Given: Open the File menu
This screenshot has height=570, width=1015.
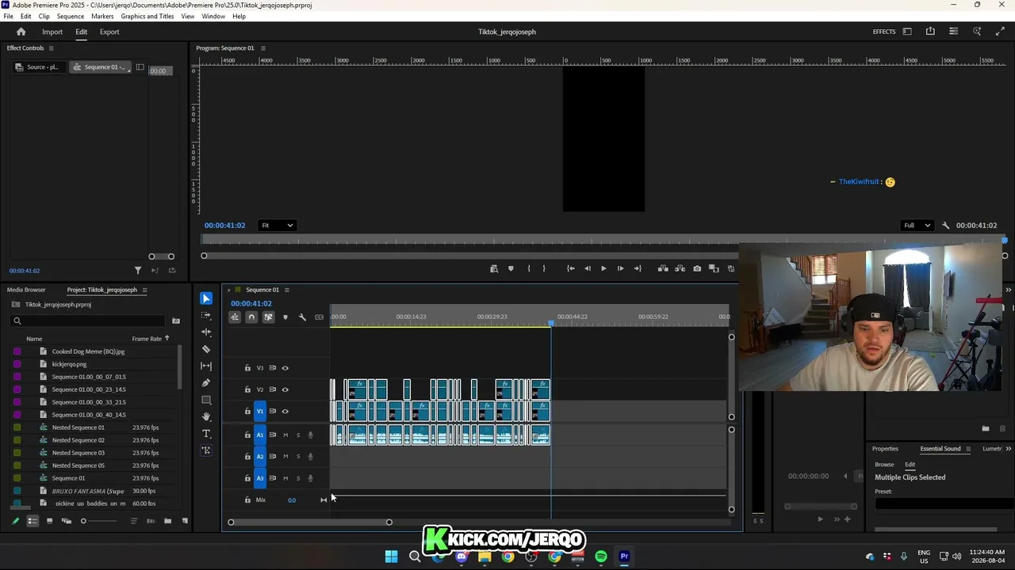Looking at the screenshot, I should click(8, 16).
